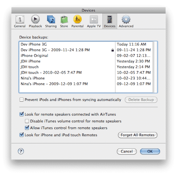Open the General preferences pane
This screenshot has height=175, width=177.
coord(20,21)
